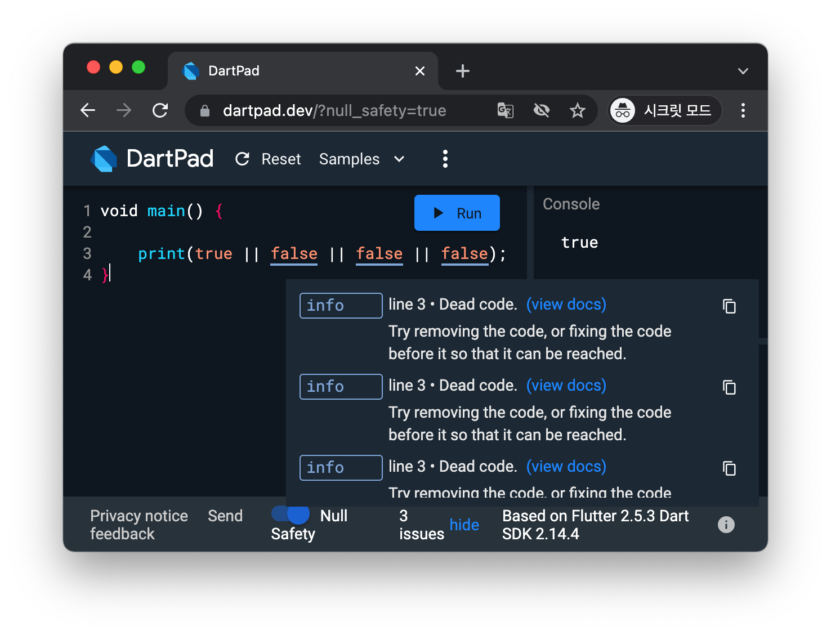Open view docs for second issue
831x635 pixels.
point(566,385)
